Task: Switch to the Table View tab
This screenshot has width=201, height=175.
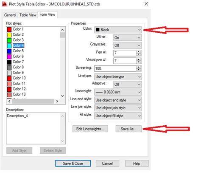Action: pos(28,15)
